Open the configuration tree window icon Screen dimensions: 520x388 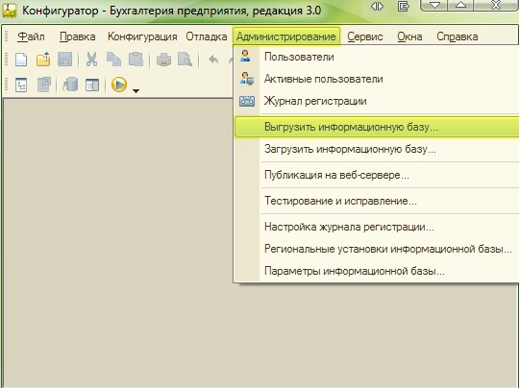click(x=21, y=85)
